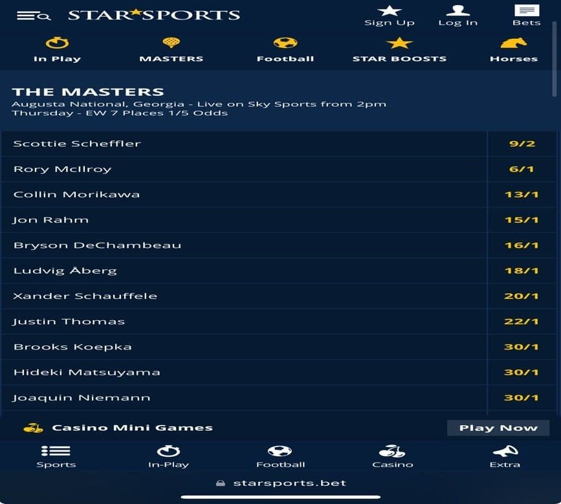Image resolution: width=561 pixels, height=504 pixels.
Task: Select Justin Thomas odds 22/1
Action: [522, 322]
